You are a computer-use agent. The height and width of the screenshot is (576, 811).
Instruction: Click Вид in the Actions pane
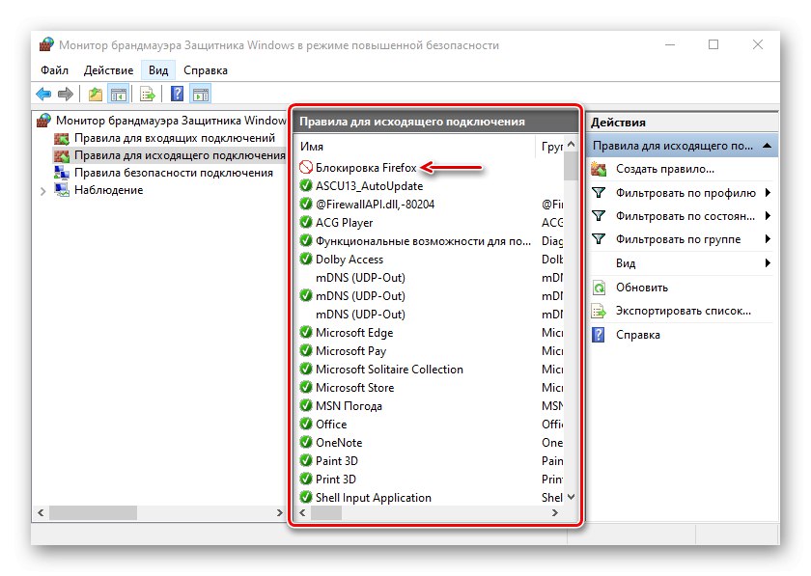(x=626, y=263)
